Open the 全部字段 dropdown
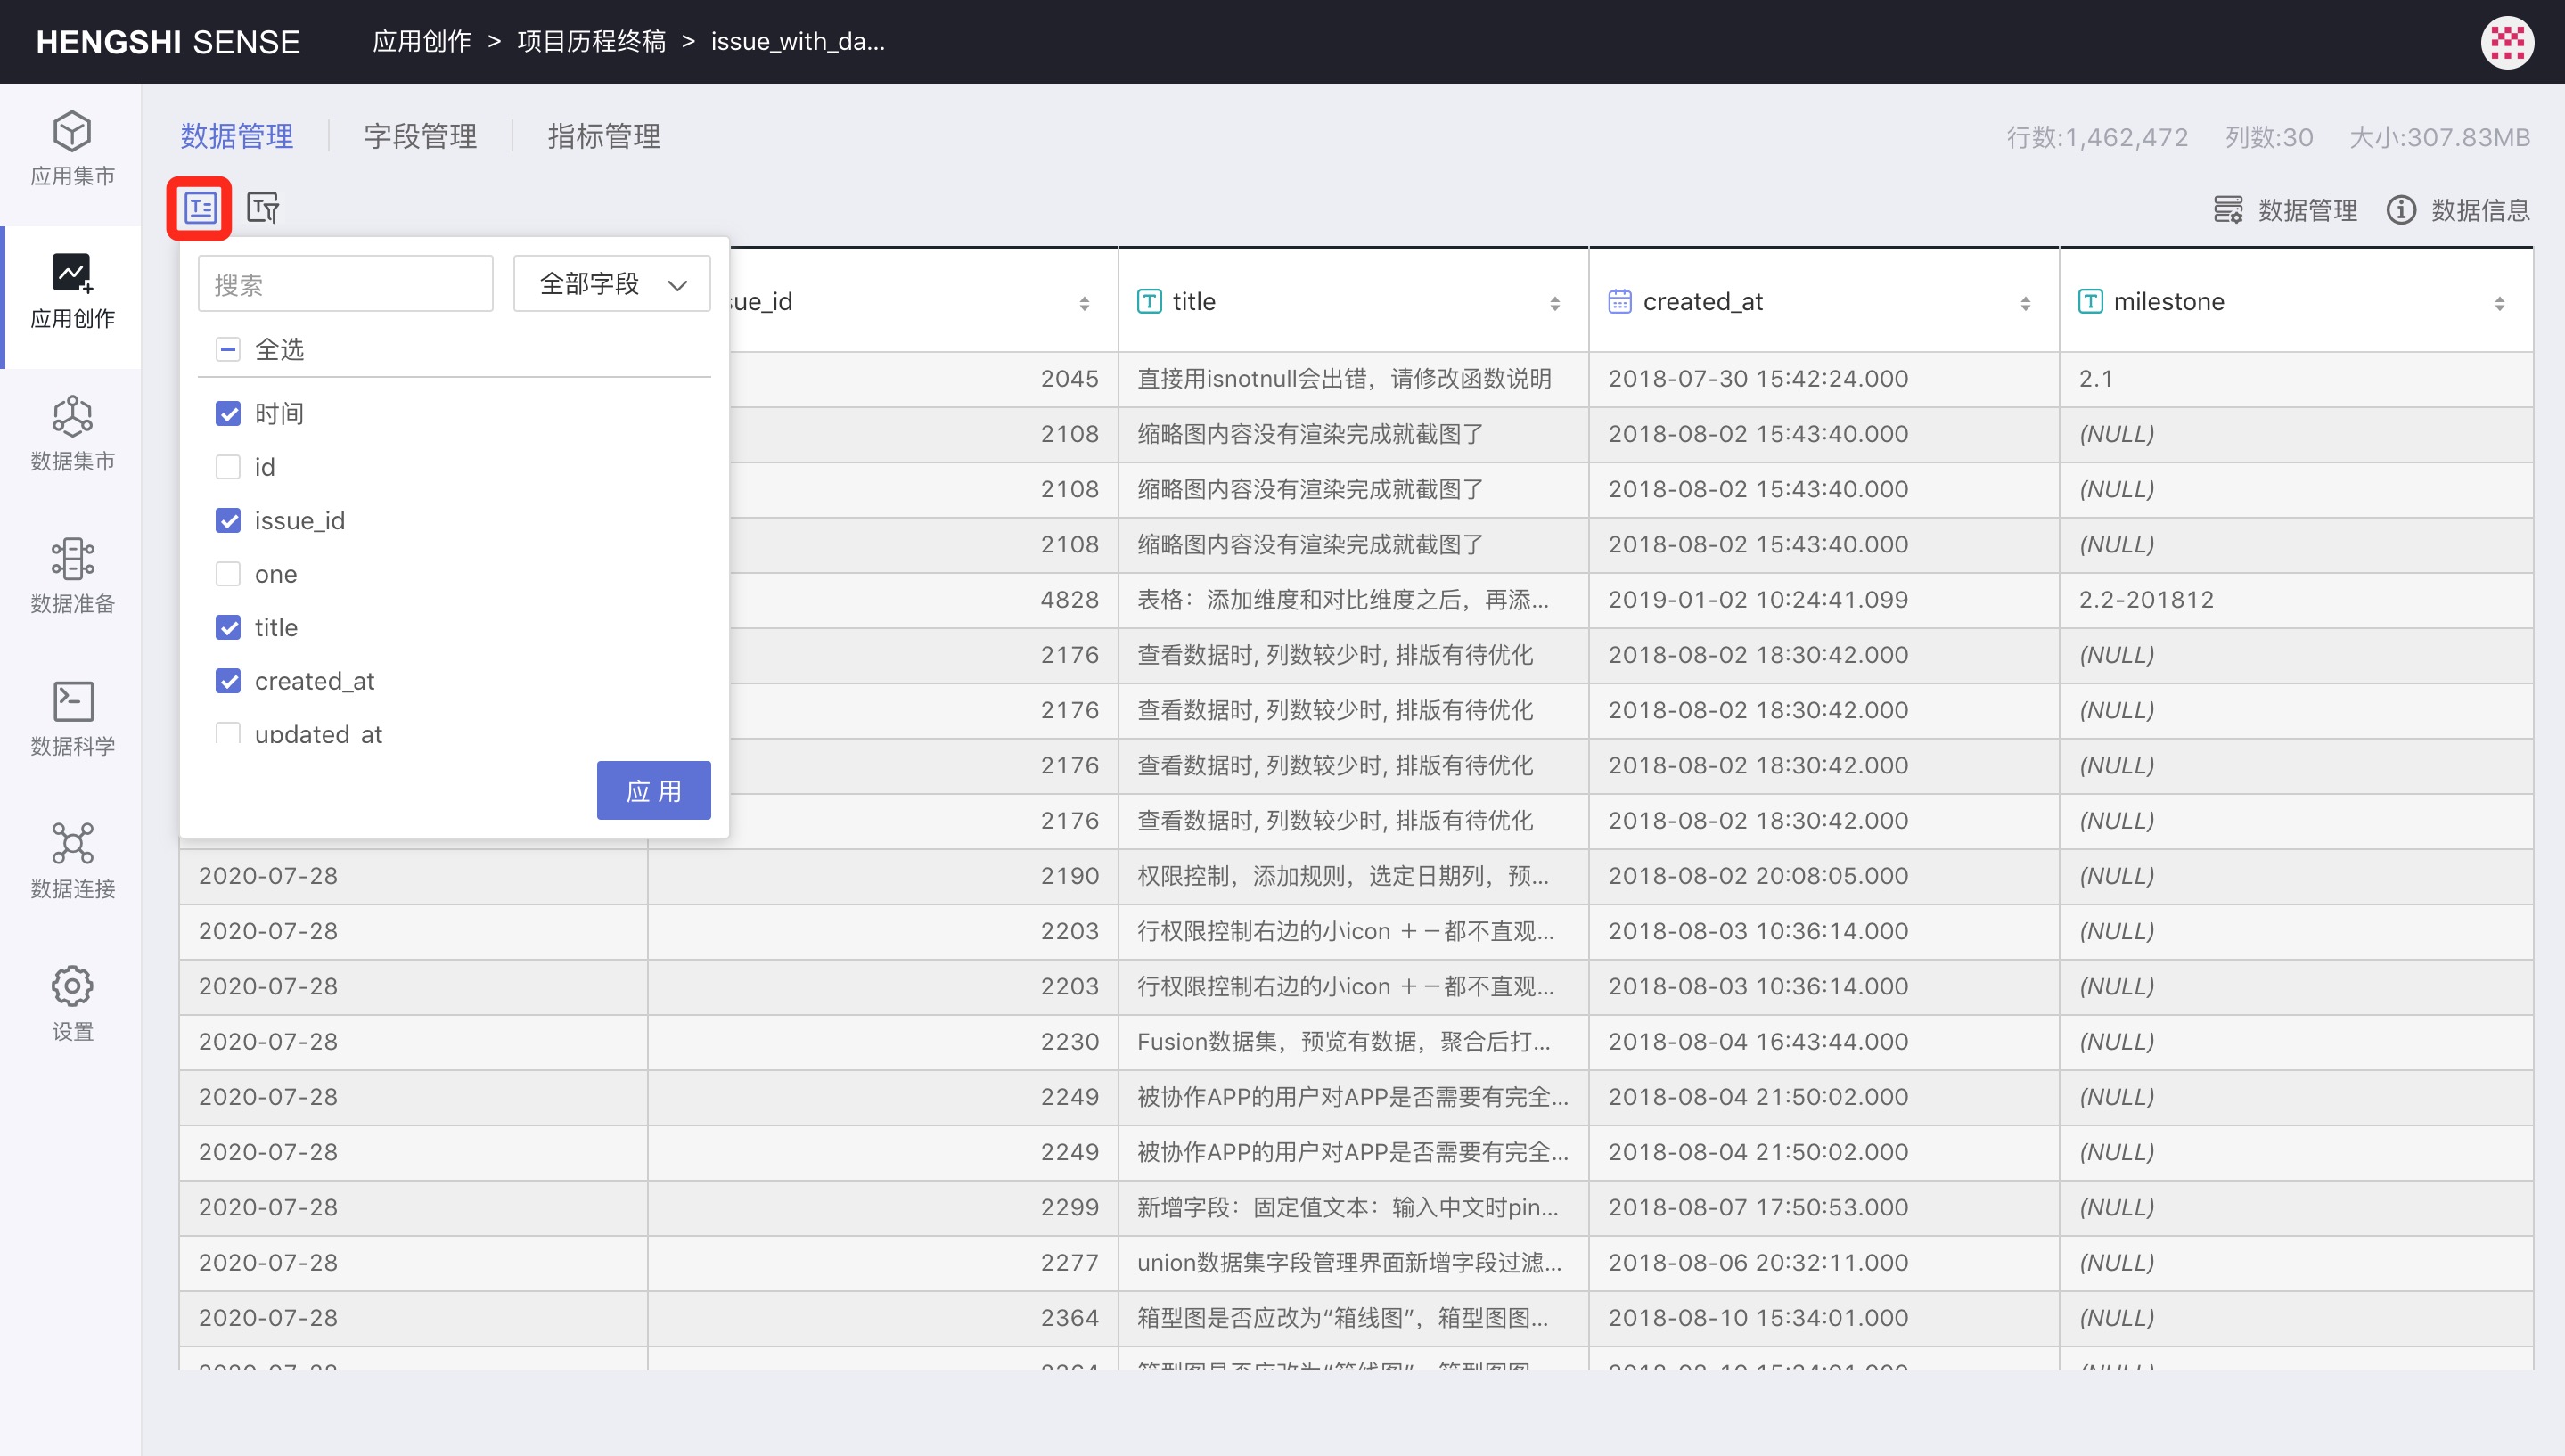 tap(612, 284)
